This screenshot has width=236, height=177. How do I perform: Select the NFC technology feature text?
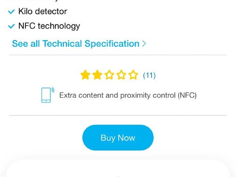tap(49, 26)
